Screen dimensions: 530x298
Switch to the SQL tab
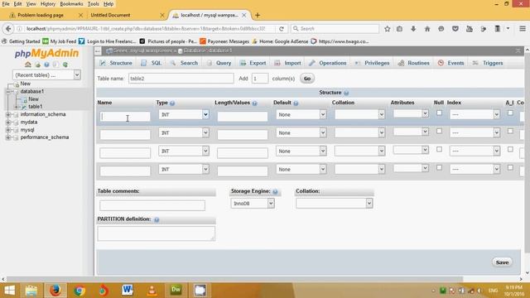pos(151,63)
